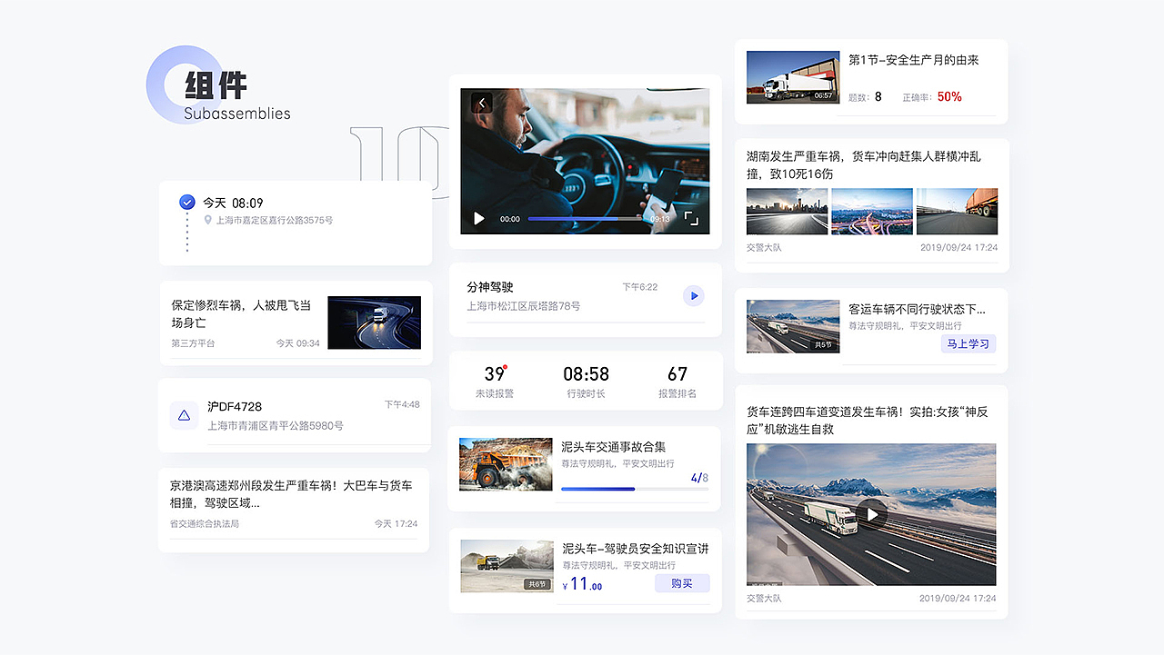Open the 湖南发生严重车祸 news headline
1164x655 pixels.
[x=864, y=164]
